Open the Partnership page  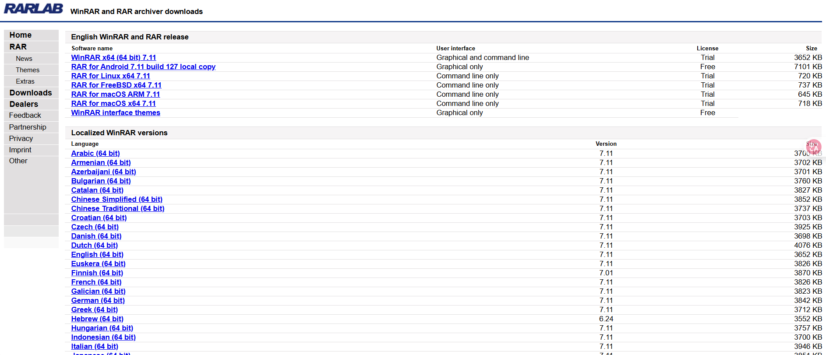[28, 127]
